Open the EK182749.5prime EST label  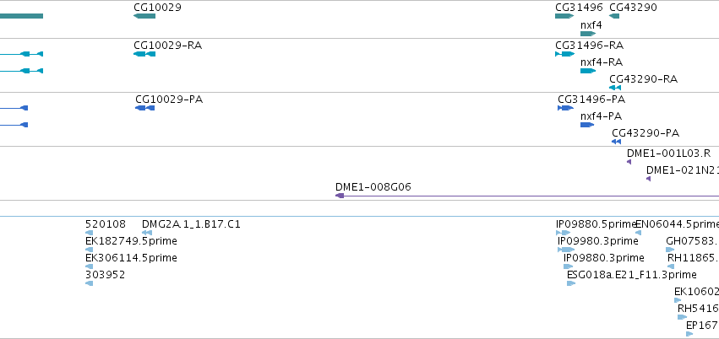click(x=131, y=241)
